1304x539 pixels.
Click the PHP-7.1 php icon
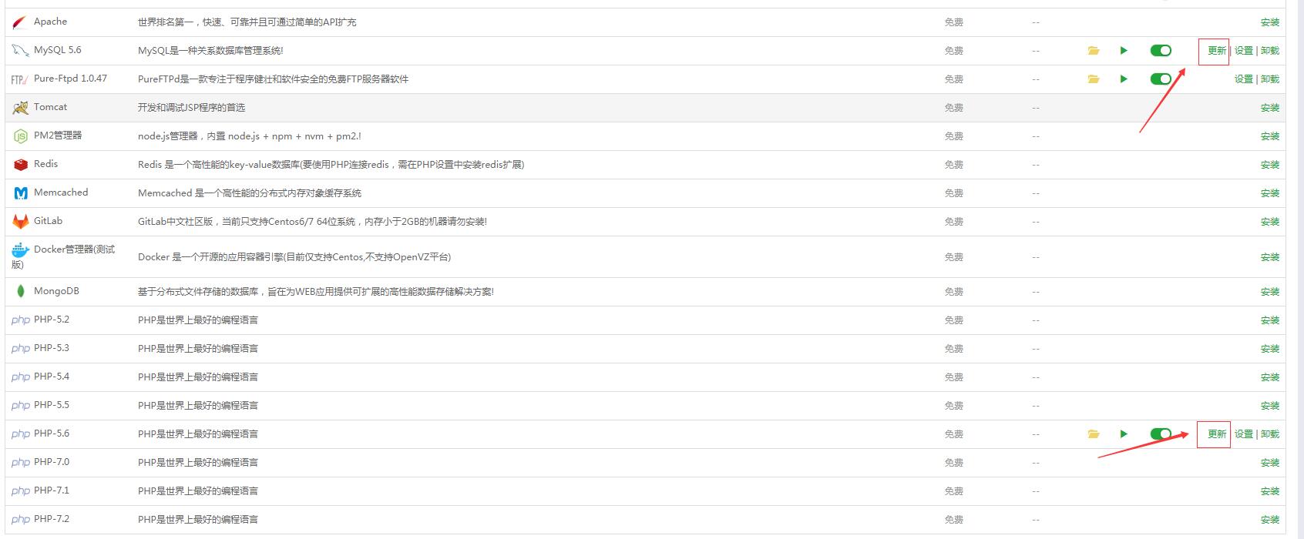pos(21,491)
